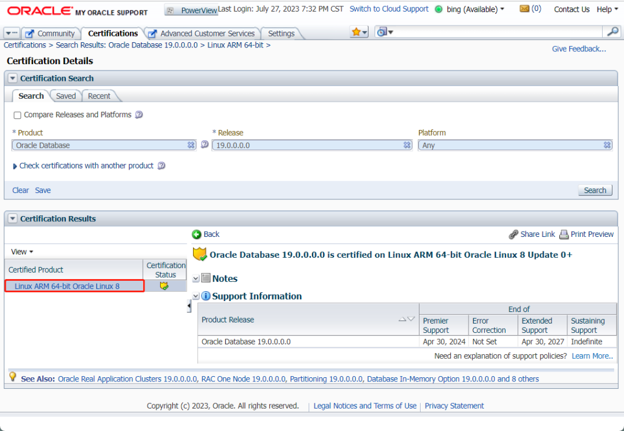The image size is (624, 431).
Task: Open the tab overflow dropdown menu
Action: (12, 33)
